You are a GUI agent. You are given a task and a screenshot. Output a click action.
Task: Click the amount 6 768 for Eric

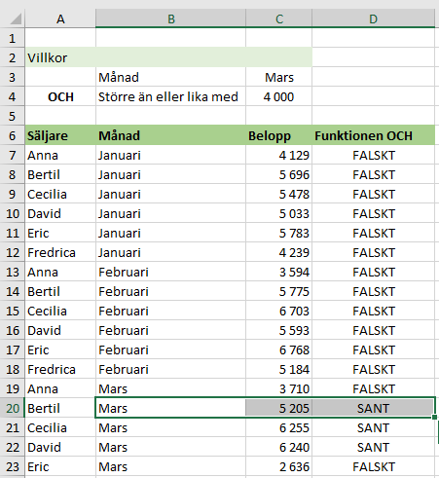pyautogui.click(x=279, y=349)
